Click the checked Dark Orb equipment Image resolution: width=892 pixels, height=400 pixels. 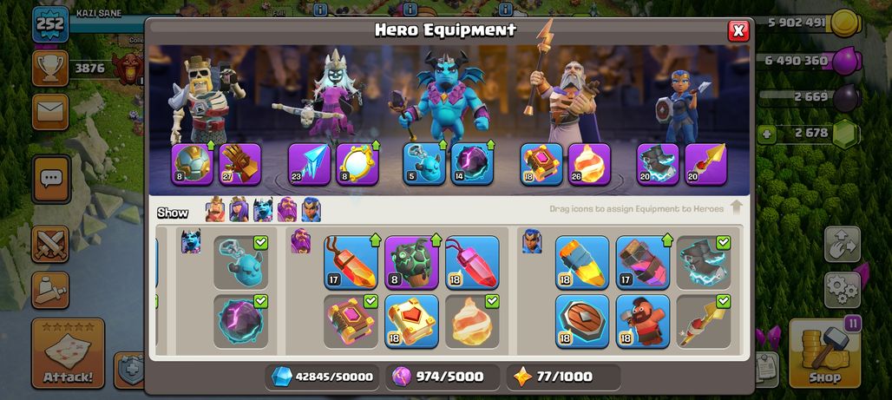click(240, 321)
